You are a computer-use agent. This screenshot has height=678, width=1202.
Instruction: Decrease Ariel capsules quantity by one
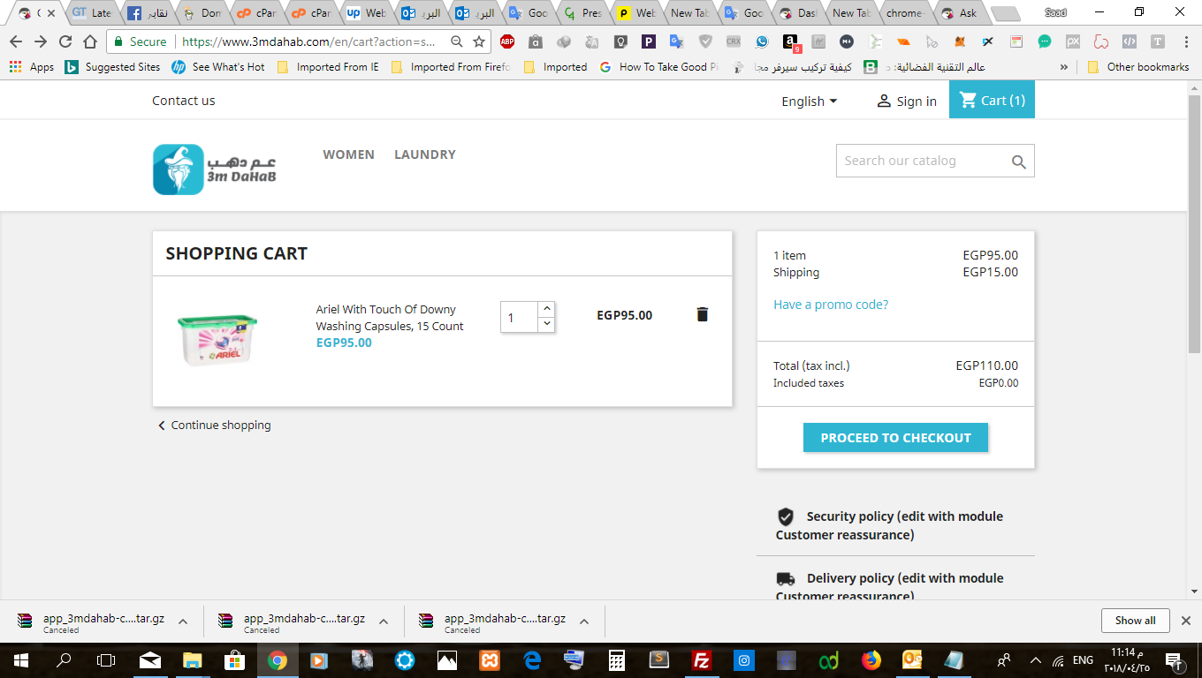tap(547, 324)
